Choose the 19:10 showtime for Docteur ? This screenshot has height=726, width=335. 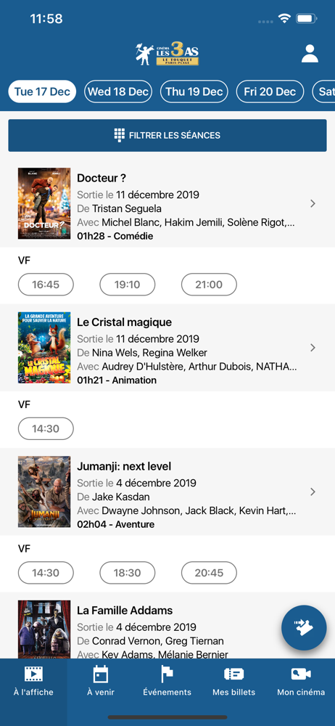127,285
